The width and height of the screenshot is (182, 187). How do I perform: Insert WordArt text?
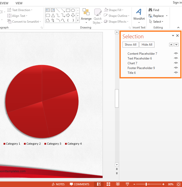pos(139,15)
